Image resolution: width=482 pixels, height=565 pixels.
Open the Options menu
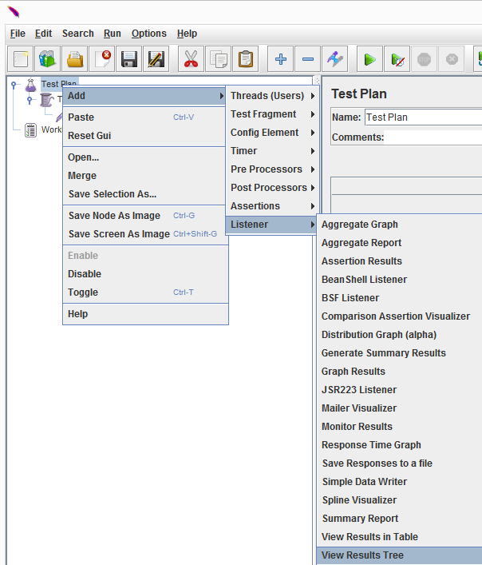(x=149, y=34)
